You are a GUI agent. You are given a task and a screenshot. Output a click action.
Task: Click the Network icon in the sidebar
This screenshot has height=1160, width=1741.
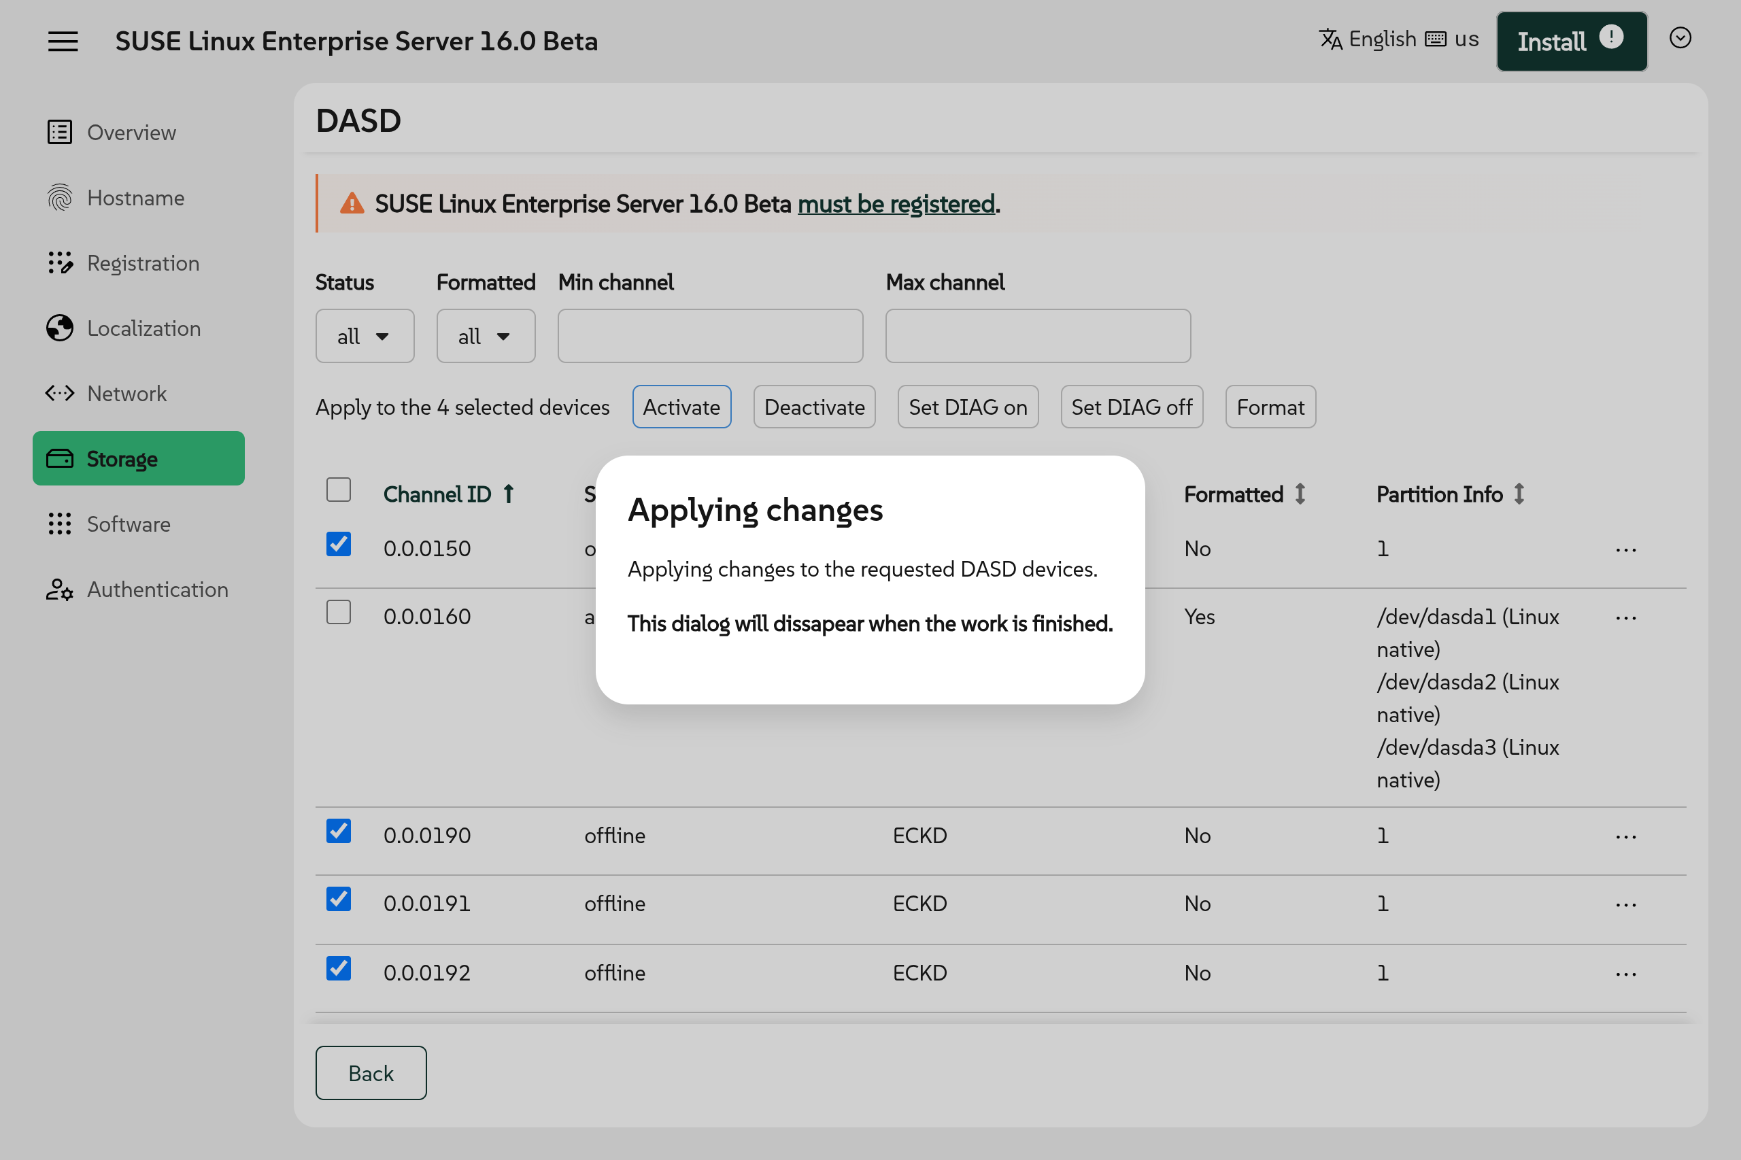(x=60, y=393)
